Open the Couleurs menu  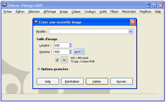coord(90,12)
